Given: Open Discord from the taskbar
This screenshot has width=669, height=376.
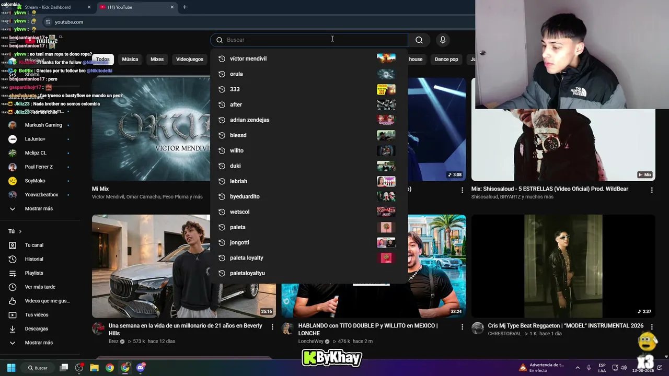Looking at the screenshot, I should 140,368.
